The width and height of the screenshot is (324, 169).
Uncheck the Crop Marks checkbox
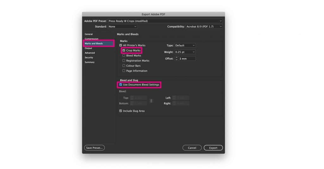click(x=124, y=50)
